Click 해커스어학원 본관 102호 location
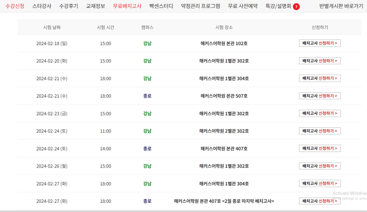 (x=224, y=44)
